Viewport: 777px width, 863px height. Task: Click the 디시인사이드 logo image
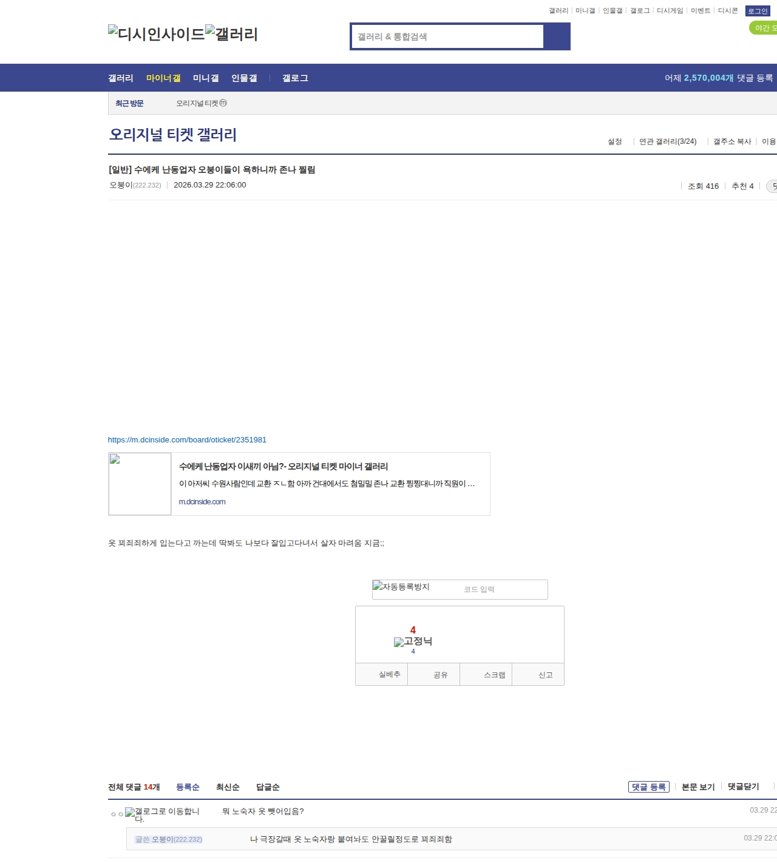point(157,33)
